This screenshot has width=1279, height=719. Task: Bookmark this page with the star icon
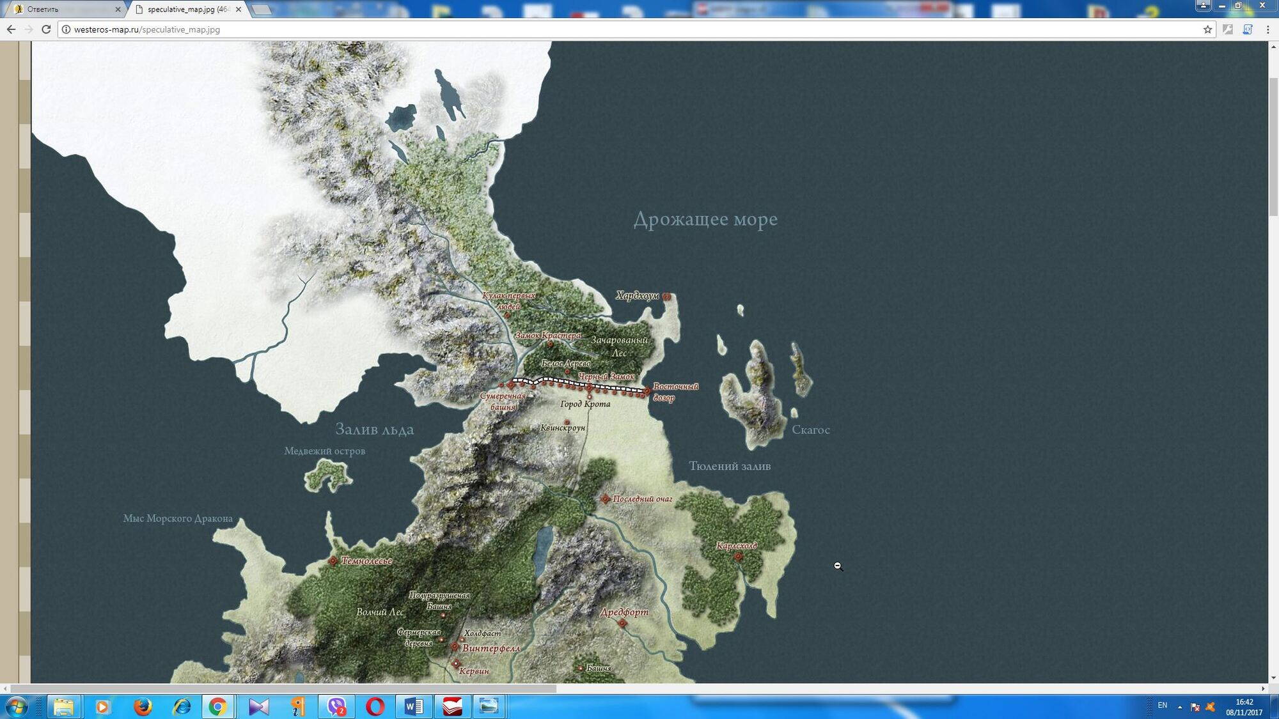[1207, 29]
